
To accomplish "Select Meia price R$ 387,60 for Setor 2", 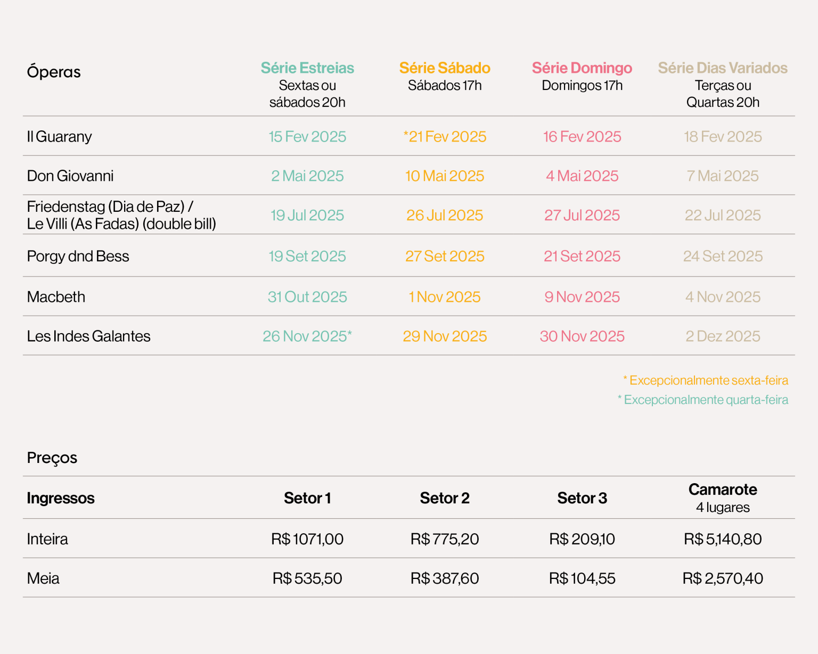I will click(445, 578).
